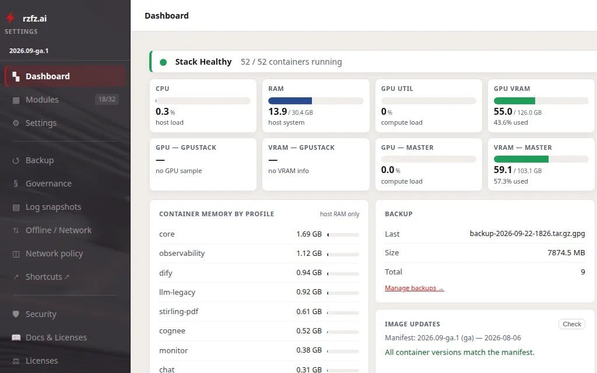Viewport: 597px width, 373px height.
Task: Click the backup size 7874.5 MB
Action: tap(566, 253)
